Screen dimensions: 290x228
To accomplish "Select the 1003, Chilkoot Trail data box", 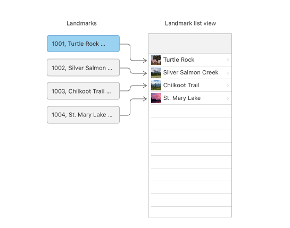I will 83,91.
